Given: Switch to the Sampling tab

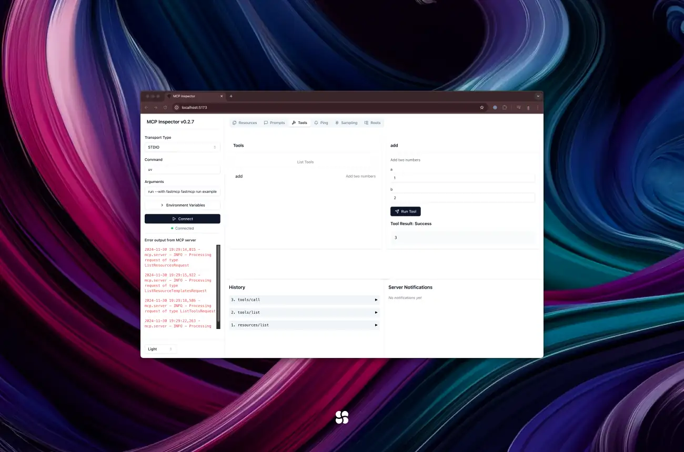Looking at the screenshot, I should tap(346, 122).
